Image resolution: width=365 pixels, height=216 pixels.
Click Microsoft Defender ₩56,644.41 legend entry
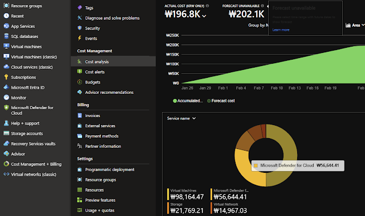point(229,194)
